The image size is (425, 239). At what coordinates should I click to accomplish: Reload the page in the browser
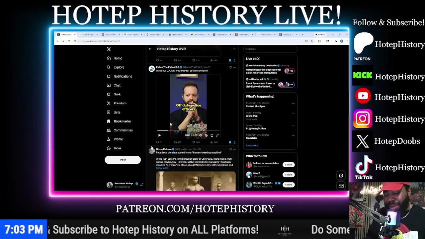pos(68,41)
